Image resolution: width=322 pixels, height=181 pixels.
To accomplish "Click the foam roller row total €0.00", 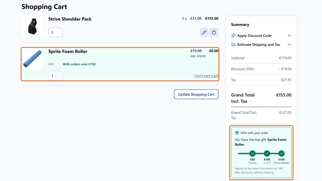I will [x=214, y=51].
